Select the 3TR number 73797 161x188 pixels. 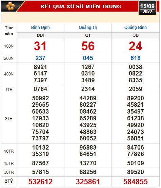pyautogui.click(x=40, y=138)
